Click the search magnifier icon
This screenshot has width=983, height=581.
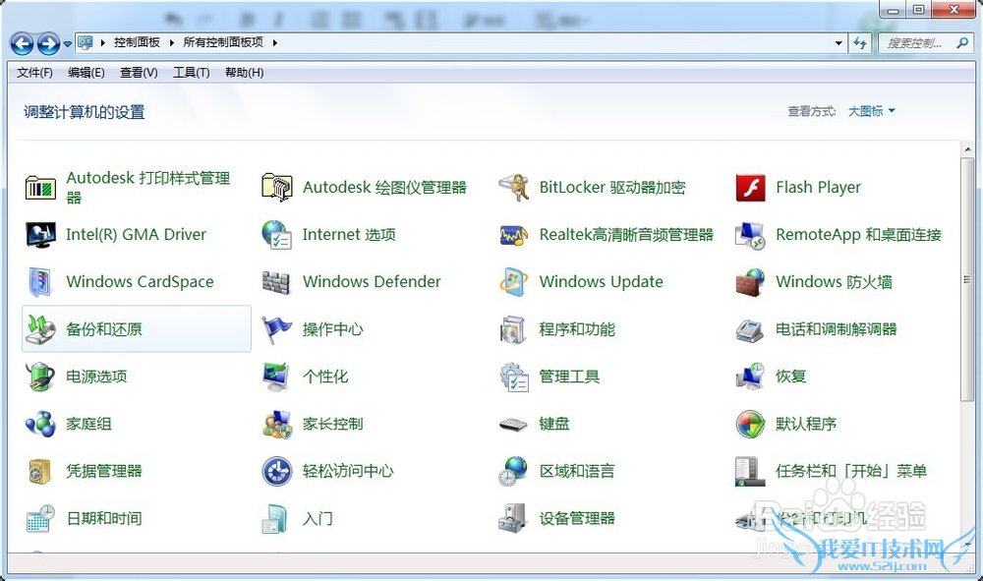[x=962, y=43]
